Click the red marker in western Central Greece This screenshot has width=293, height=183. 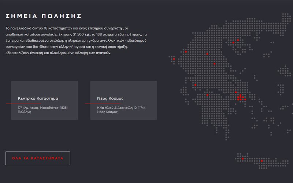tap(195, 85)
